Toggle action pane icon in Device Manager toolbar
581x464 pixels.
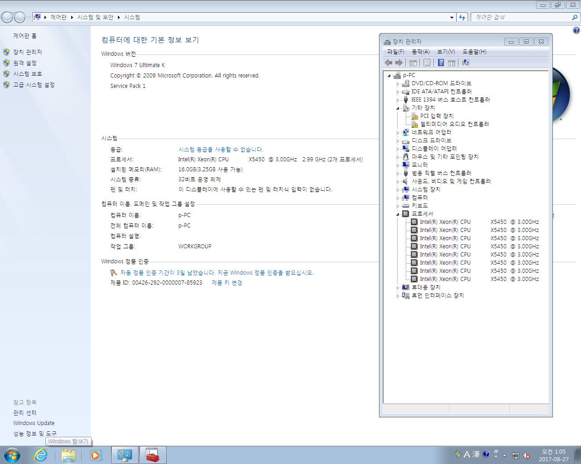452,63
